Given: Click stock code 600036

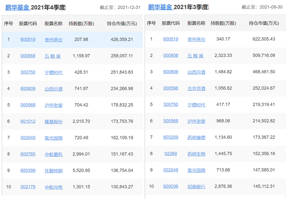Looking at the screenshot, I should pos(171,186).
